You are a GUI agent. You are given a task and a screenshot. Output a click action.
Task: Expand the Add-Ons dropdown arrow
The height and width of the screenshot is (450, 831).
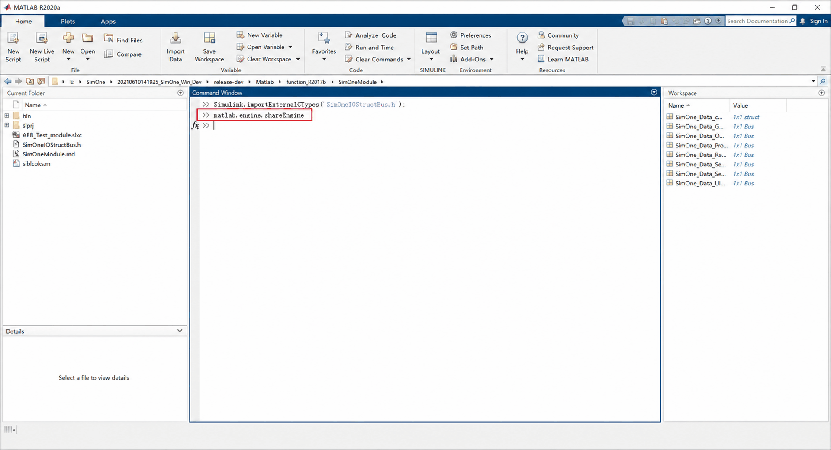click(492, 59)
